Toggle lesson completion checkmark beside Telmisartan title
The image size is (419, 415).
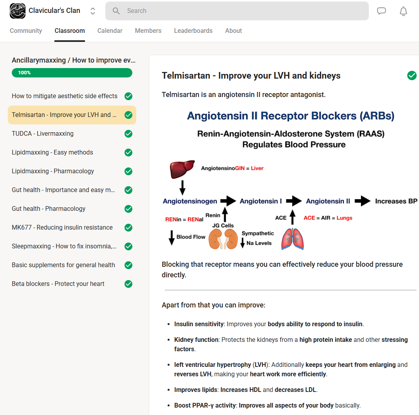click(x=412, y=75)
